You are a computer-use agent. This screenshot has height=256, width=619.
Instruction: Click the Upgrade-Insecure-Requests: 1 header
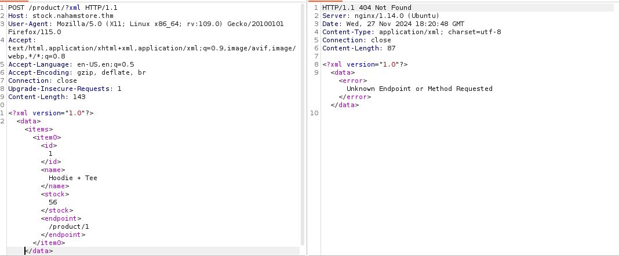[x=65, y=89]
